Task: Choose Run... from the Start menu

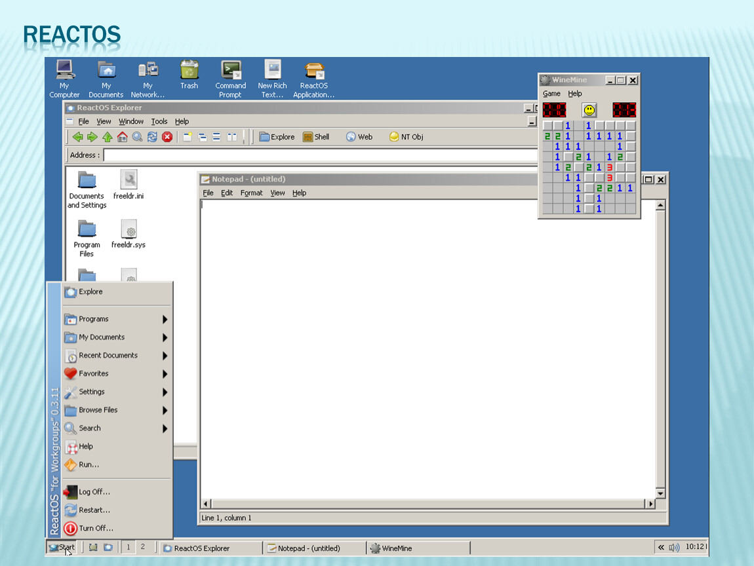Action: pos(117,464)
